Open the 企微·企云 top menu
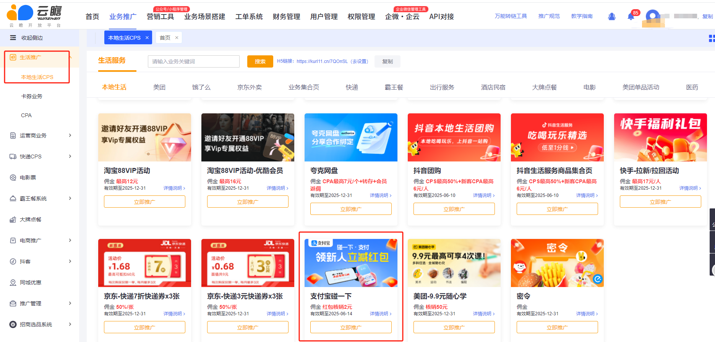Image resolution: width=715 pixels, height=342 pixels. [x=402, y=17]
